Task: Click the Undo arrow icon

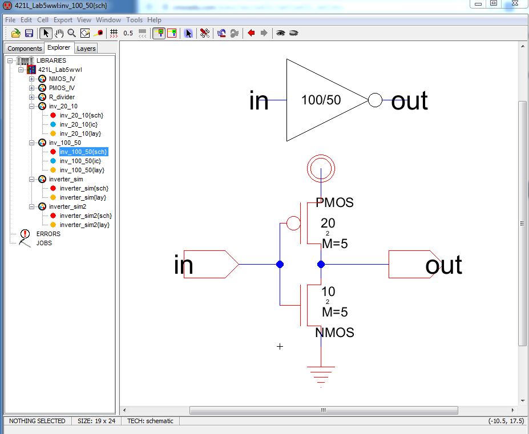Action: pos(221,33)
